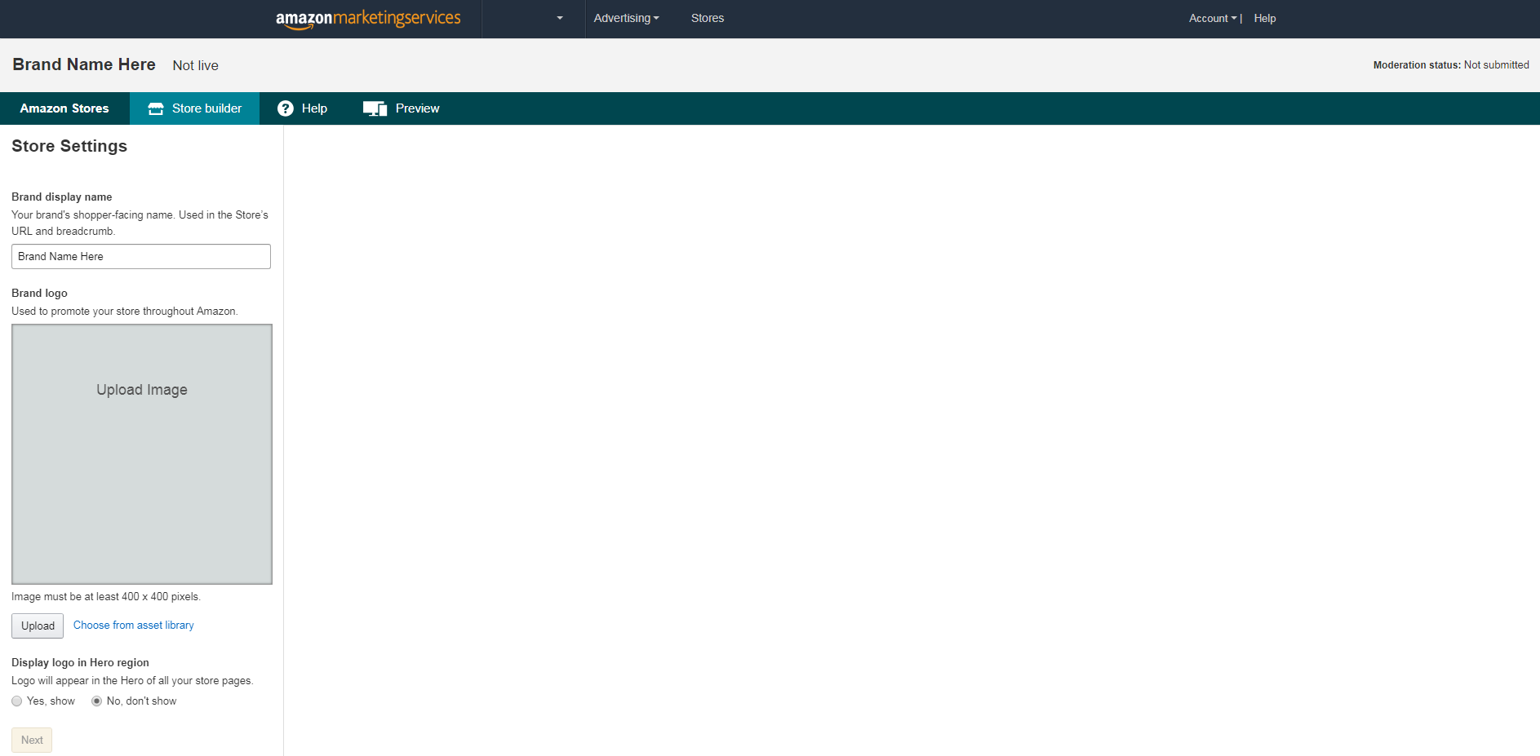Click the "Brand logo" label
The height and width of the screenshot is (756, 1540).
point(39,294)
